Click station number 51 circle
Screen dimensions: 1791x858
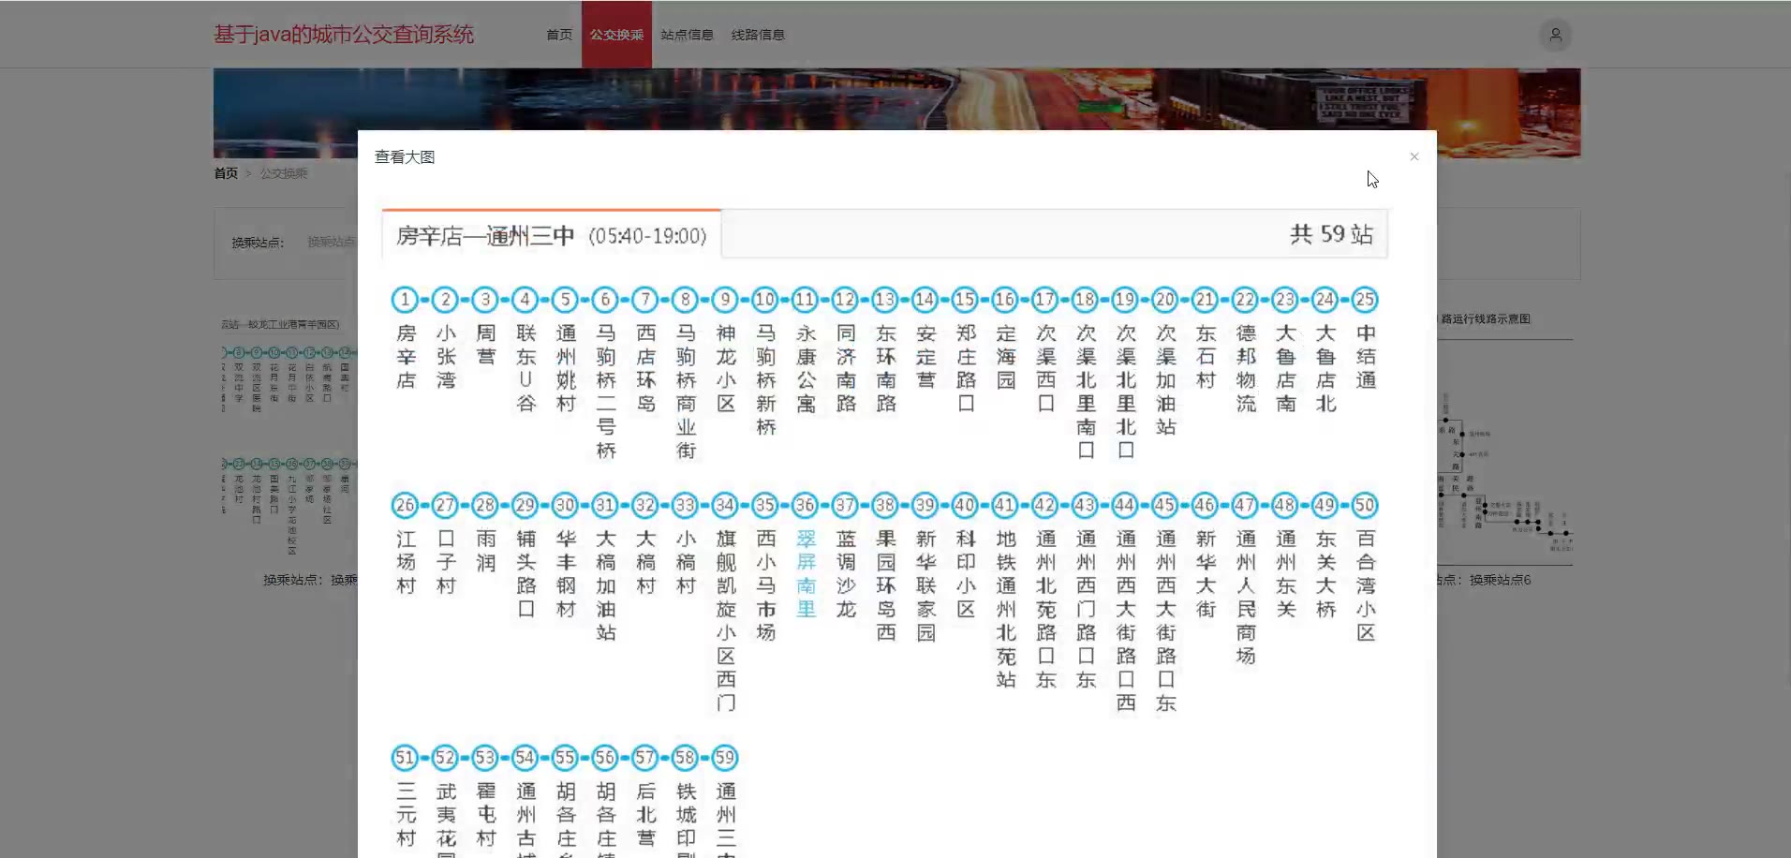[405, 758]
